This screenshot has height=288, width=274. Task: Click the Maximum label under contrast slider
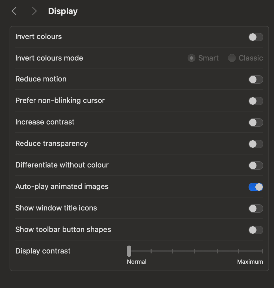coord(250,262)
